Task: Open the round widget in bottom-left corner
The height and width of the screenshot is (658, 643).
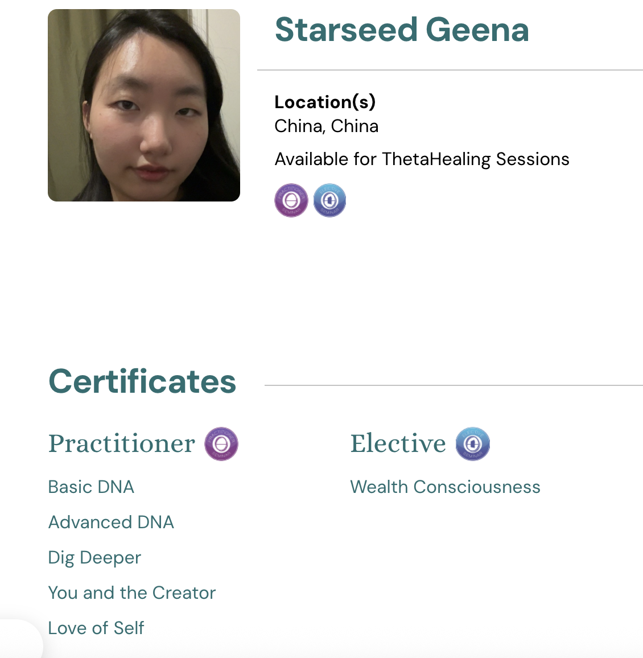Action: click(x=17, y=640)
